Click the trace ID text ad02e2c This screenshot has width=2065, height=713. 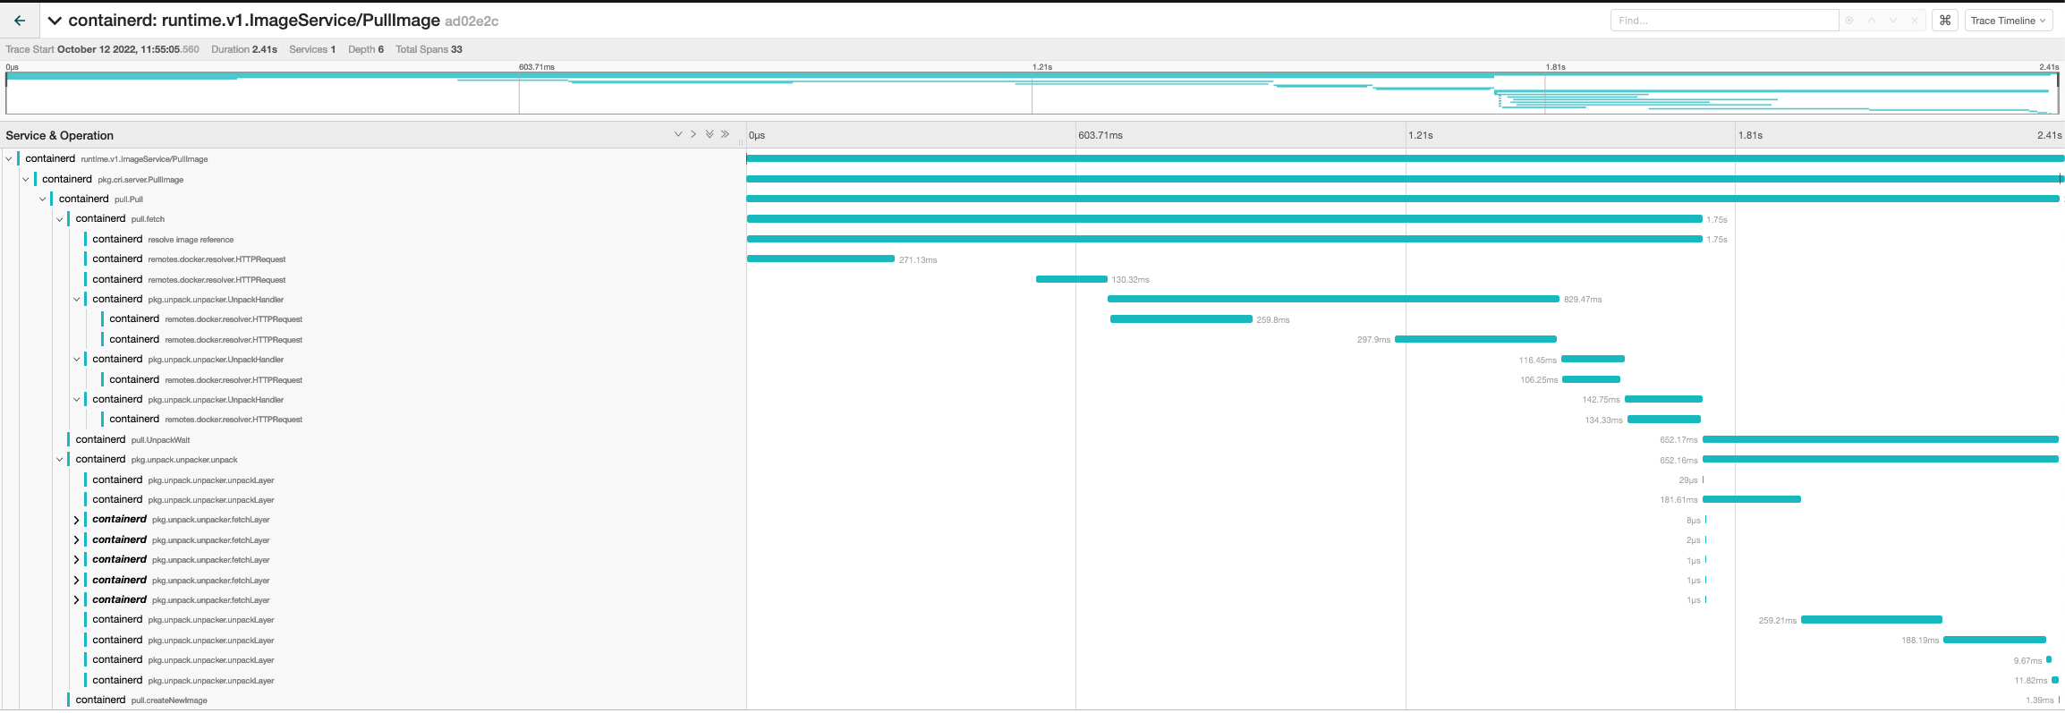point(472,21)
